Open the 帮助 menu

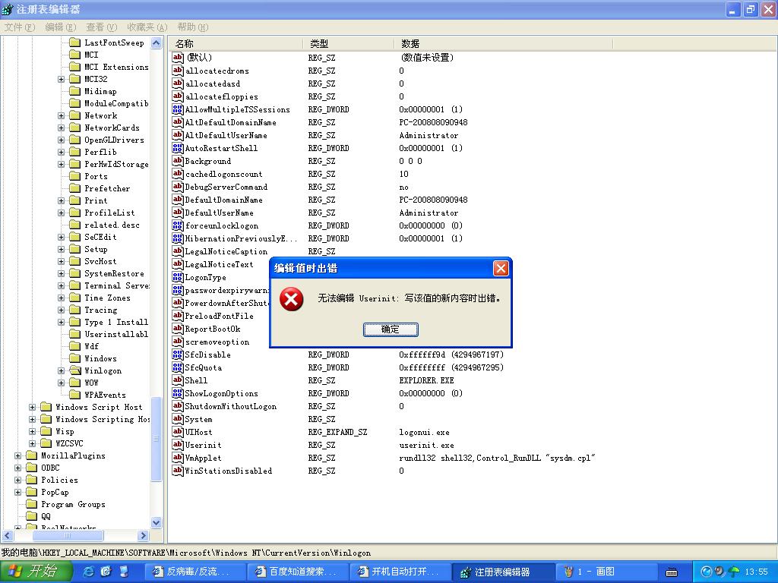192,27
